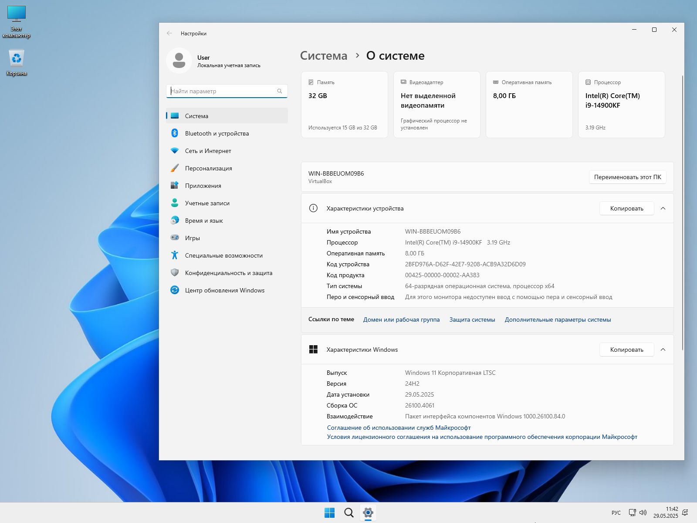
Task: Open the Память 32 GB card
Action: (345, 105)
